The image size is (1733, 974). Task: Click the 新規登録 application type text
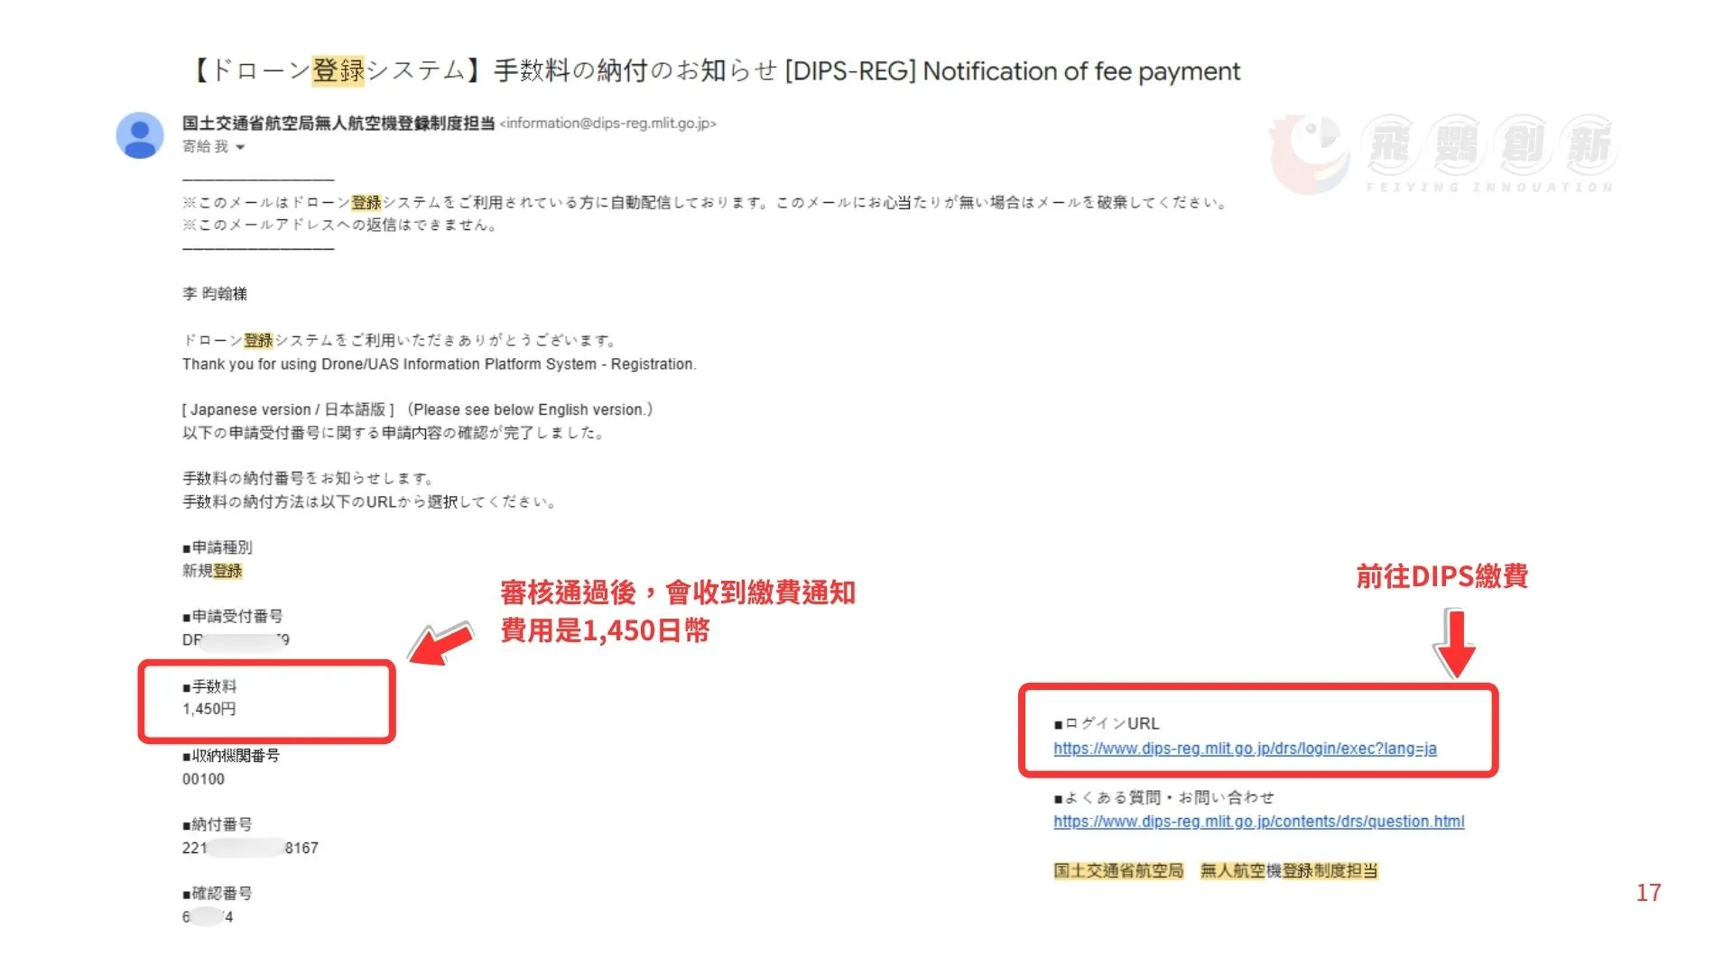coord(212,571)
